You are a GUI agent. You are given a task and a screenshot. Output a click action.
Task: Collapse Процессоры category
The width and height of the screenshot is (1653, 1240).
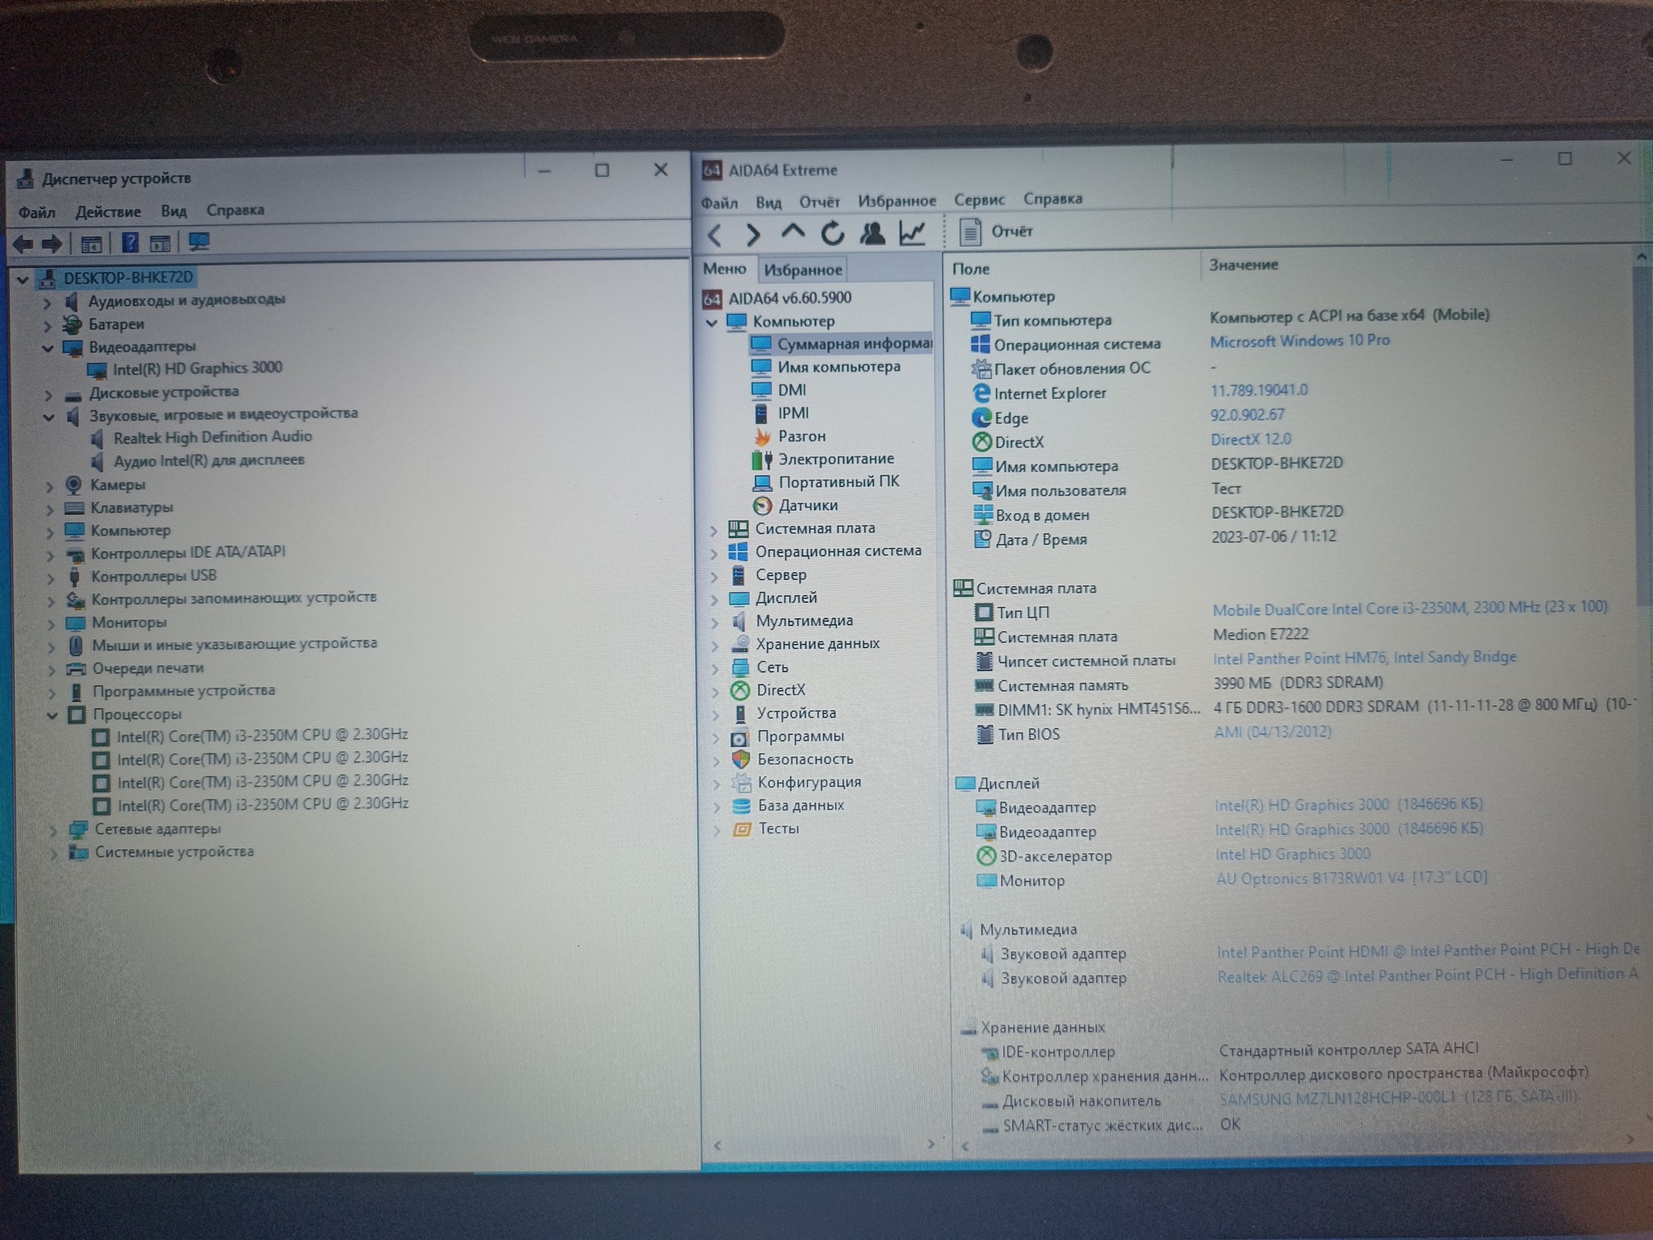[x=52, y=716]
